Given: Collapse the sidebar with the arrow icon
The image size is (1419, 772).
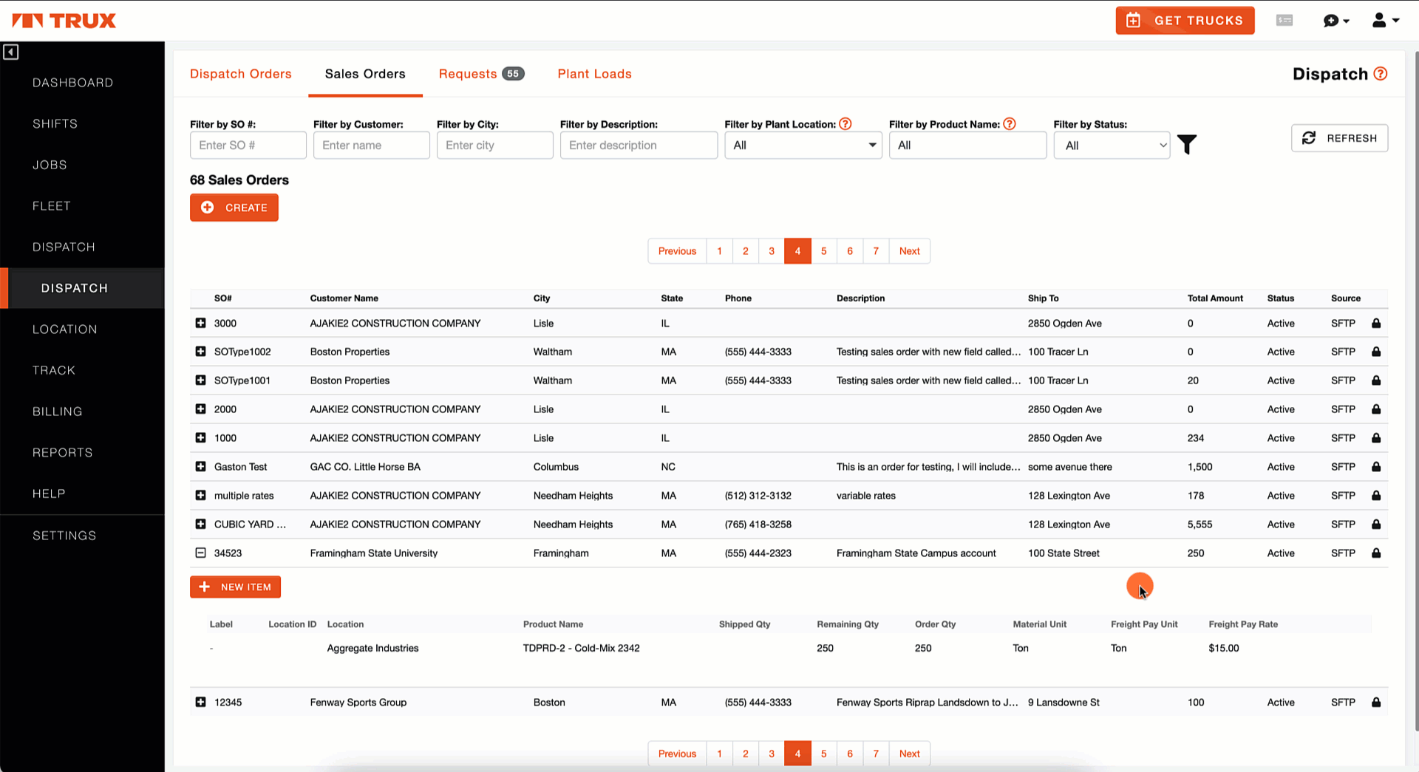Looking at the screenshot, I should tap(10, 52).
